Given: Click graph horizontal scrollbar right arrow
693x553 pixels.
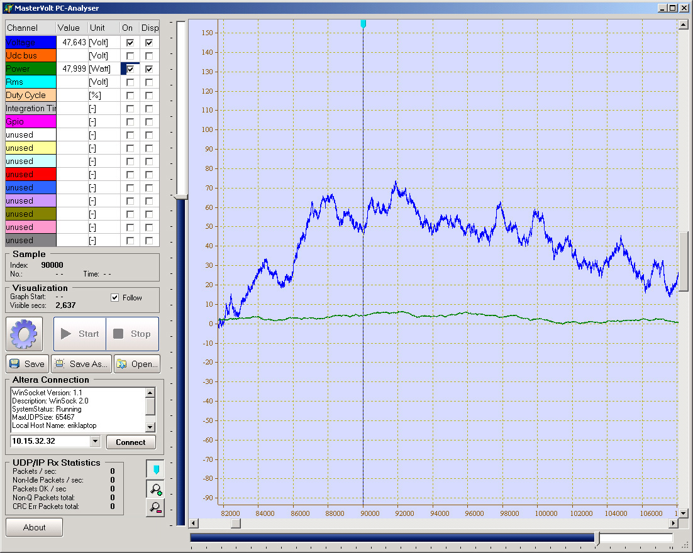Looking at the screenshot, I should (x=673, y=523).
